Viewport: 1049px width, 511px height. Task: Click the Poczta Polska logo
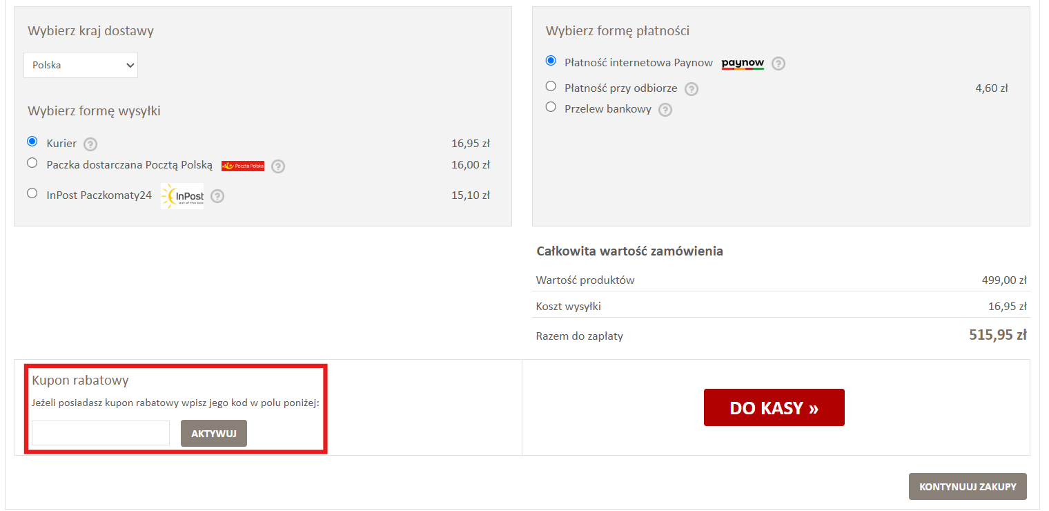[243, 166]
